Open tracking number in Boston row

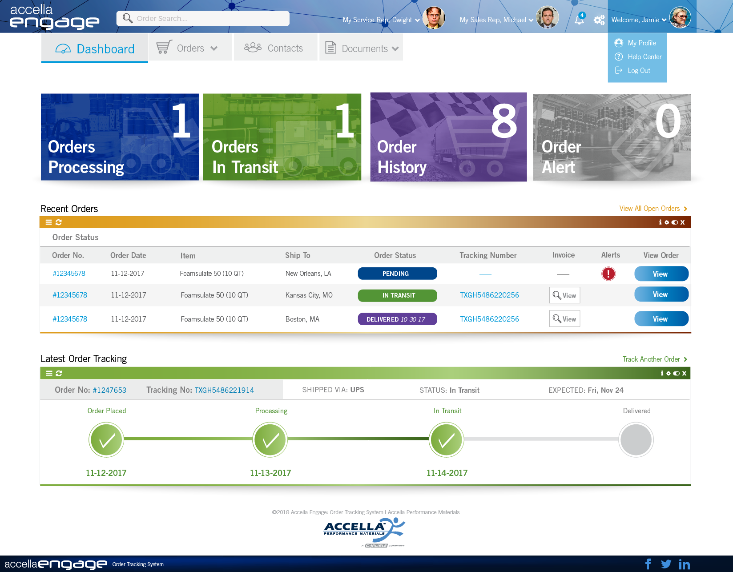pos(489,319)
